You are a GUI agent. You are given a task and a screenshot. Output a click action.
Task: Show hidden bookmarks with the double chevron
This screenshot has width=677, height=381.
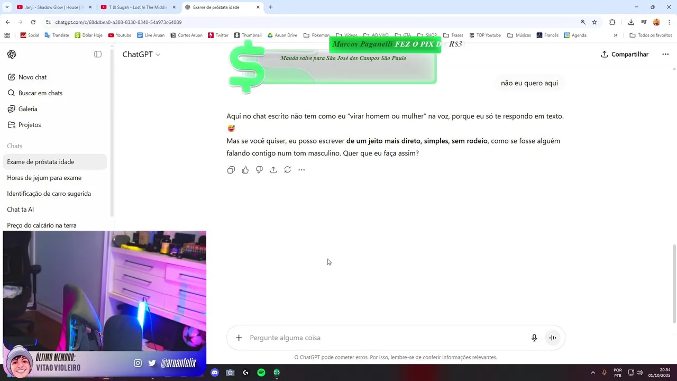[615, 35]
